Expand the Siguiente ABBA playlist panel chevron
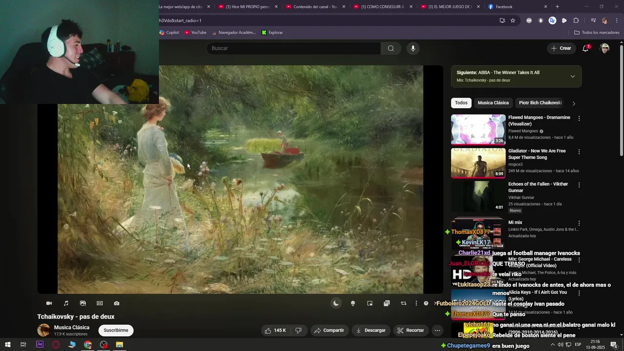Screen dimensions: 624x351 click(573, 76)
